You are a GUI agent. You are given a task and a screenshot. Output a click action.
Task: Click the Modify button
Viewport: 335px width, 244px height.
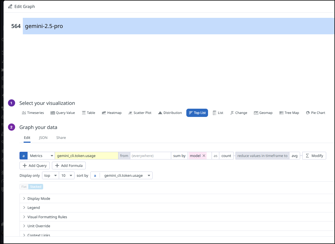tap(314, 156)
